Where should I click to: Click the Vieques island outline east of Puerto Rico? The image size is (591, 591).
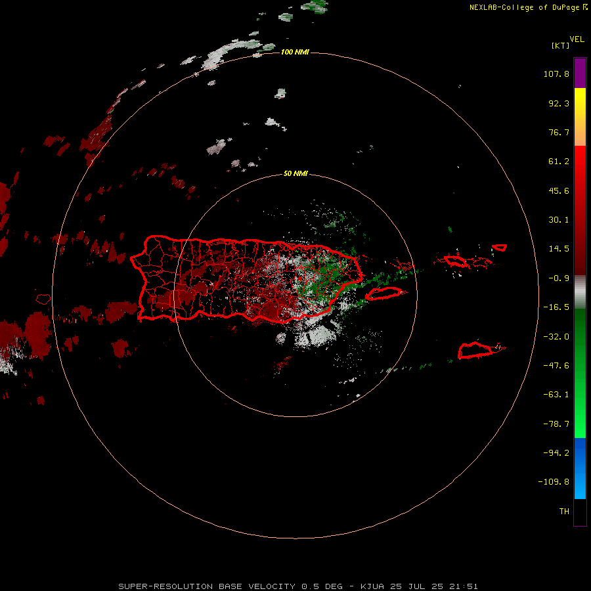tap(383, 294)
